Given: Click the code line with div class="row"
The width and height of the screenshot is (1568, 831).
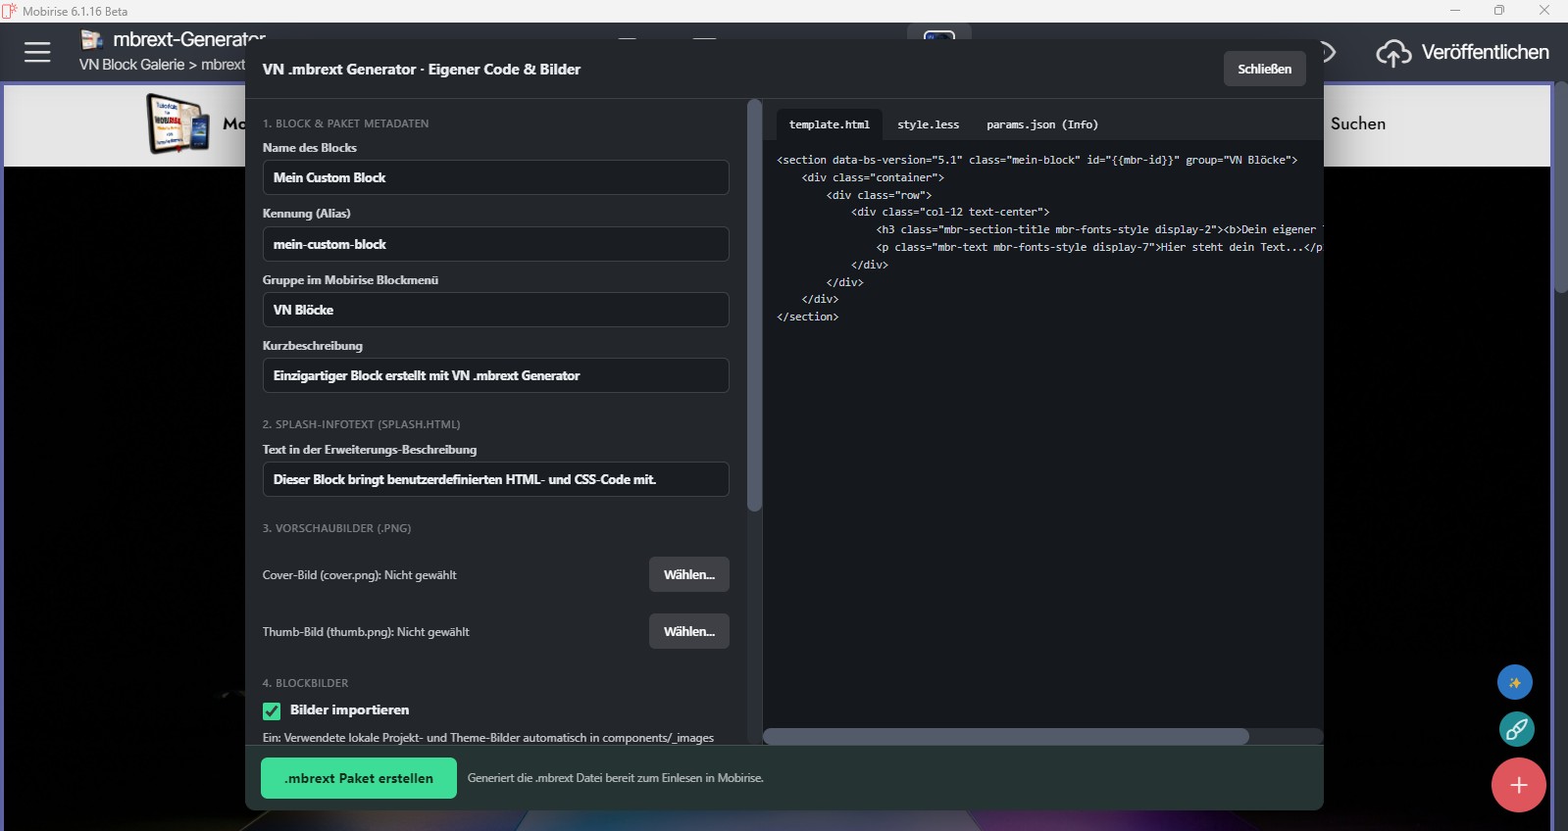Looking at the screenshot, I should (879, 195).
